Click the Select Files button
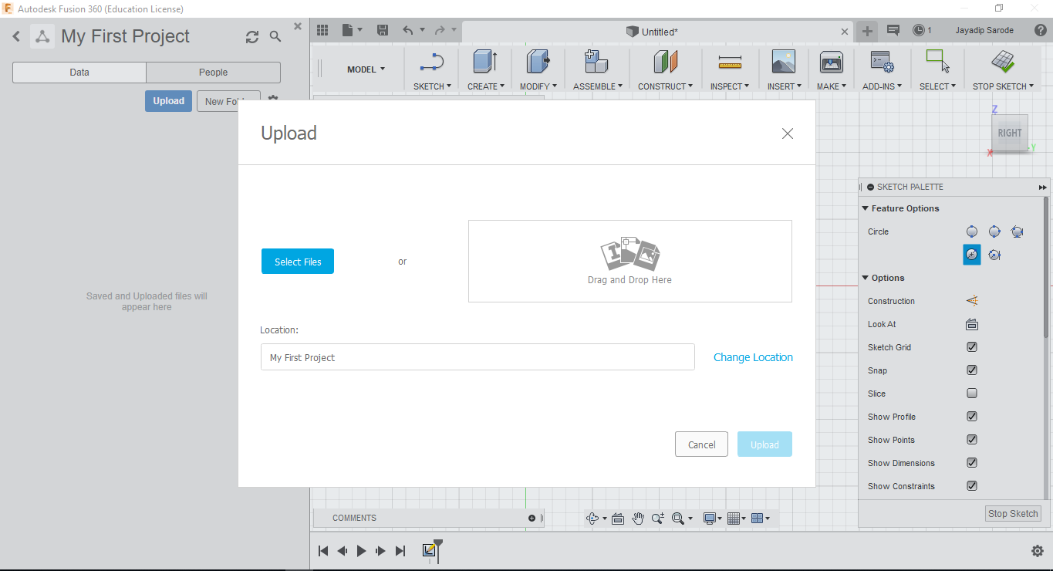This screenshot has height=571, width=1053. [298, 262]
